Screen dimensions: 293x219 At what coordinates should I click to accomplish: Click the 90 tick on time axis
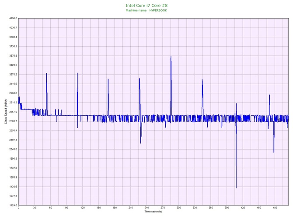[66, 208]
